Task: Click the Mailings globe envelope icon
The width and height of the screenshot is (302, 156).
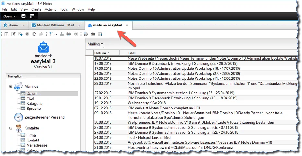Action: pyautogui.click(x=18, y=86)
